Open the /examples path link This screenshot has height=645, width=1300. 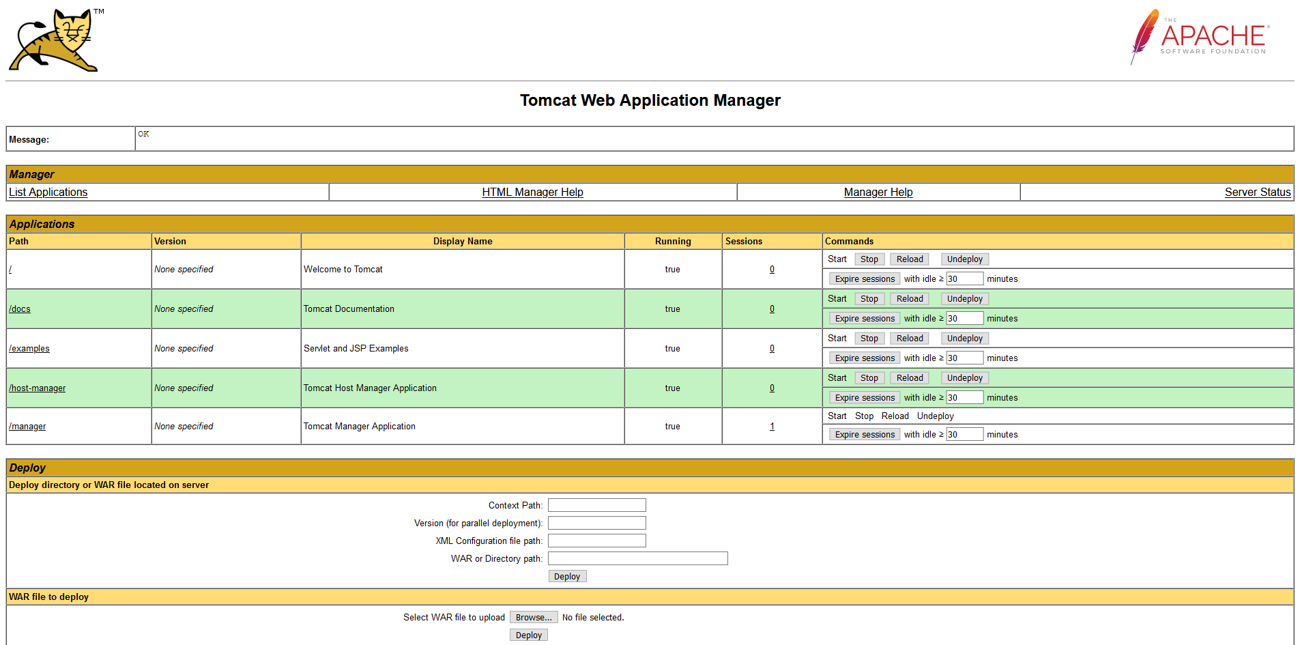(29, 349)
